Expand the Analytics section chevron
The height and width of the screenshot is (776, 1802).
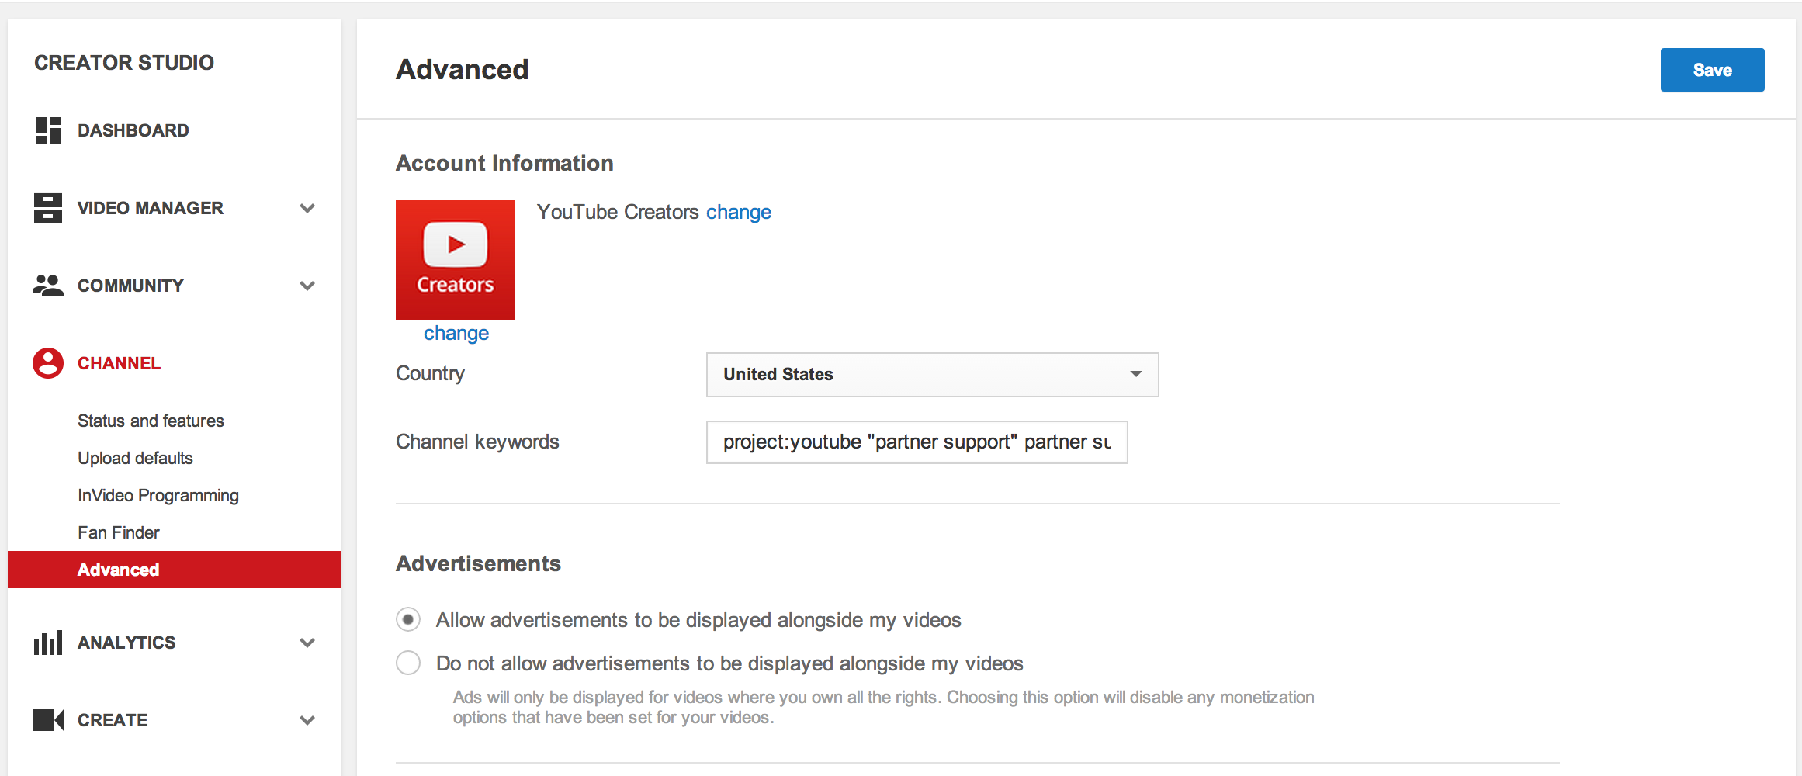click(x=307, y=643)
